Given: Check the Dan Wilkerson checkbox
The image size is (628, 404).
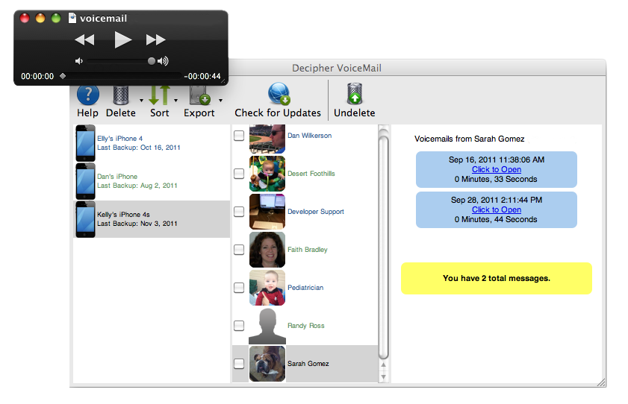Looking at the screenshot, I should coord(239,136).
